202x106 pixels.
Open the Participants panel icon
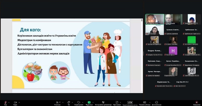point(57,102)
